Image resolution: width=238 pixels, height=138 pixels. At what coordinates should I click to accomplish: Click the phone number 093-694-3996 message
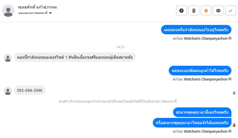click(30, 90)
